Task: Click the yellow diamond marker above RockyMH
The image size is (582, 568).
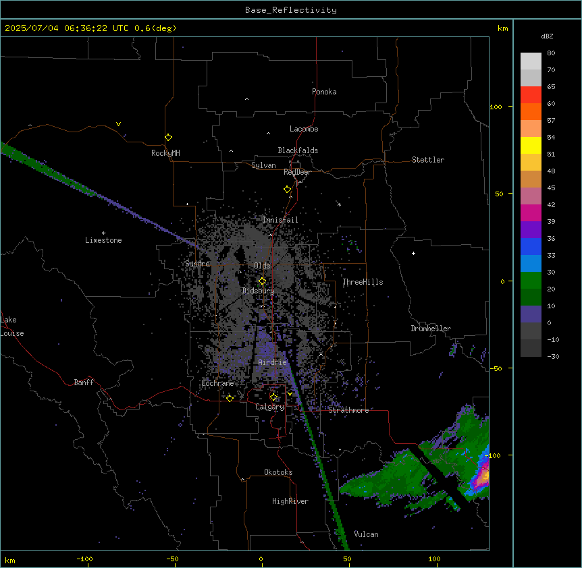Action: (x=168, y=137)
